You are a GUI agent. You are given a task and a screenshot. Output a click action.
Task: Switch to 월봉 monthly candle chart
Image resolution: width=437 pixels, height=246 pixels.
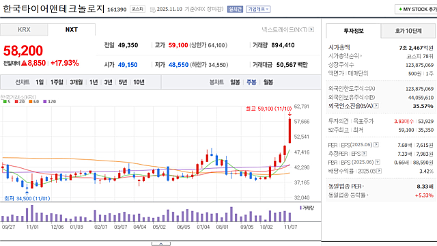(x=268, y=82)
